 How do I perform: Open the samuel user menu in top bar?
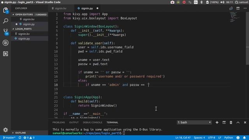coord(242,2)
